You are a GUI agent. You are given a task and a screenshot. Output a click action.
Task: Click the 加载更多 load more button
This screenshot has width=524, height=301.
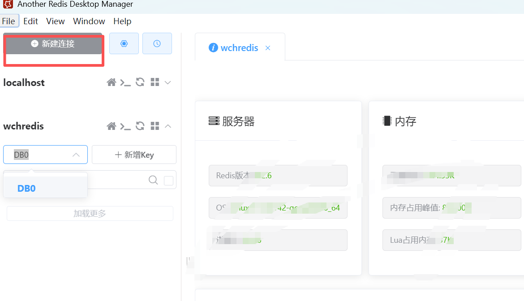[x=90, y=214]
